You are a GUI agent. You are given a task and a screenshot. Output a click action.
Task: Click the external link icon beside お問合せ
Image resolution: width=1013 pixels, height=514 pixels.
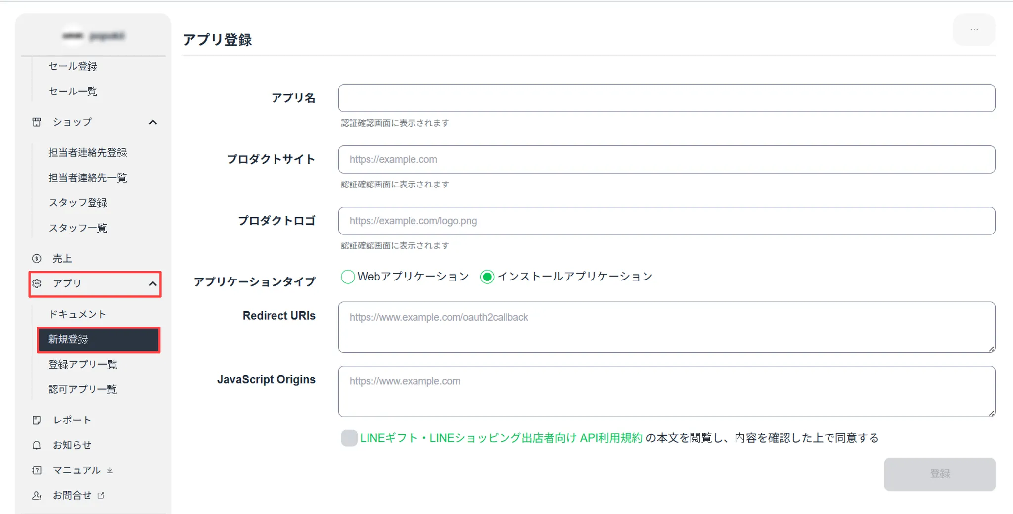pyautogui.click(x=101, y=495)
